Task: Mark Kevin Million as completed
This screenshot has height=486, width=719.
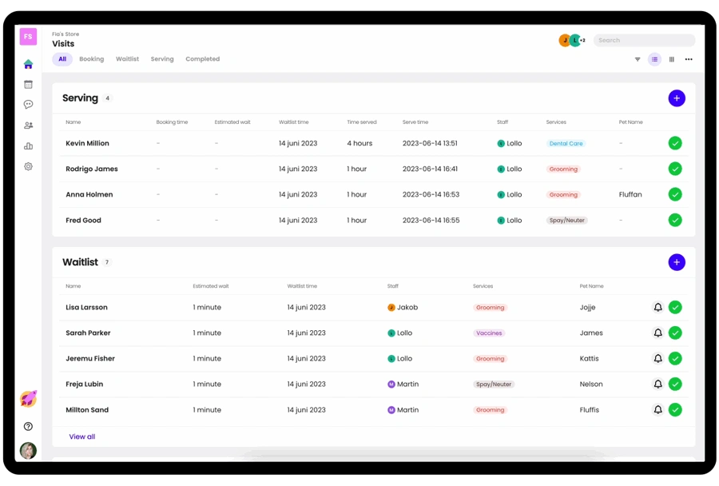Action: pos(674,143)
